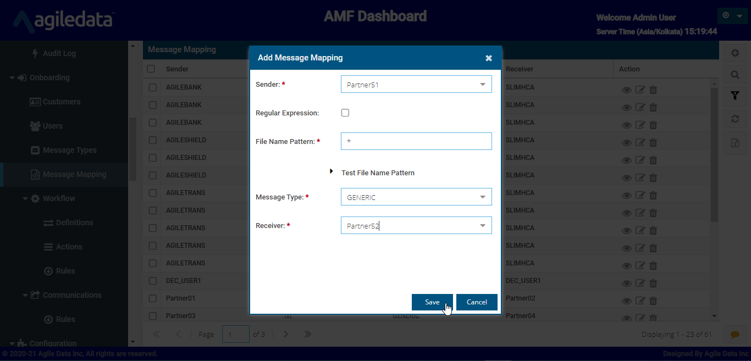
Task: Click the view eye icon in first AGILEBANK row
Action: 626,90
